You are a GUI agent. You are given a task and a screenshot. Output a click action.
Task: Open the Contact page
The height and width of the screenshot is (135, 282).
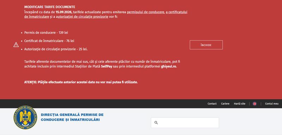coord(212,104)
